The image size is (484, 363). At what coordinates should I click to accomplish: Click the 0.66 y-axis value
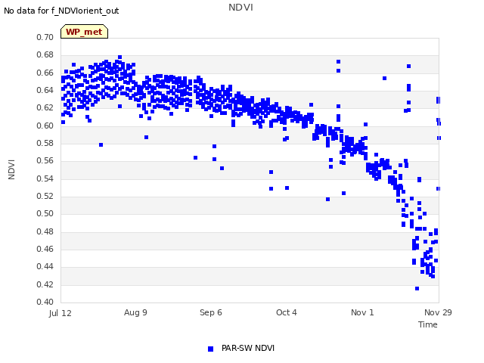pos(45,73)
